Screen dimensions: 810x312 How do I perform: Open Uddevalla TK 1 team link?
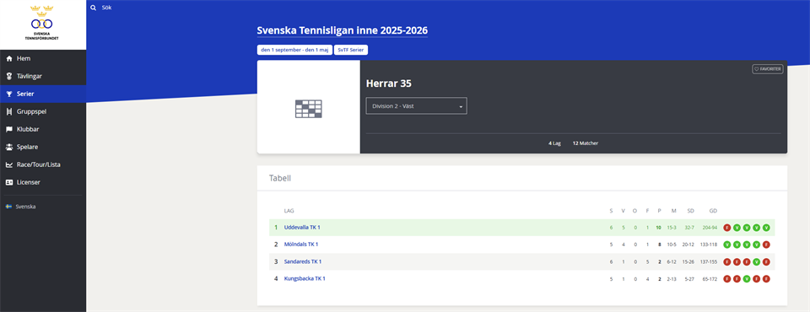pos(302,228)
